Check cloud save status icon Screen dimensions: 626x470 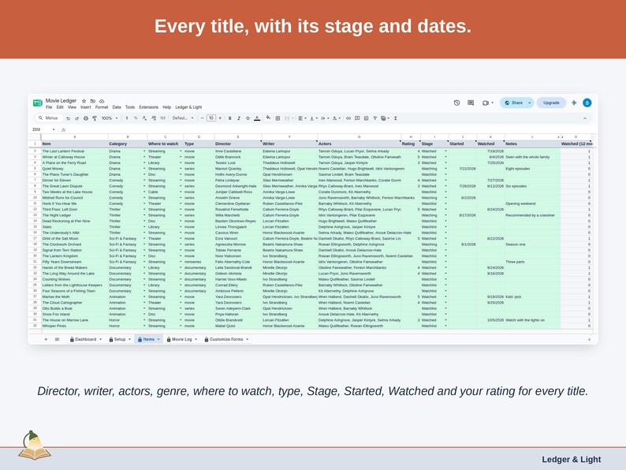(x=102, y=101)
